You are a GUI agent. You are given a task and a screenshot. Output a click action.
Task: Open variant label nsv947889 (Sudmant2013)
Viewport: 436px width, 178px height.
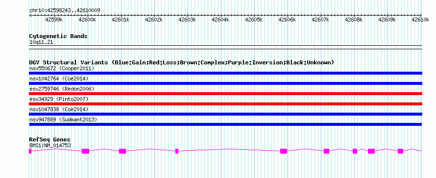63,119
